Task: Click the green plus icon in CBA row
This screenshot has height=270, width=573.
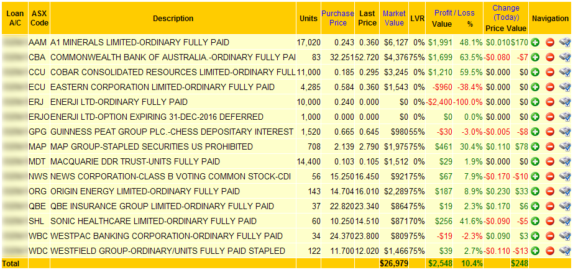Action: coord(535,57)
